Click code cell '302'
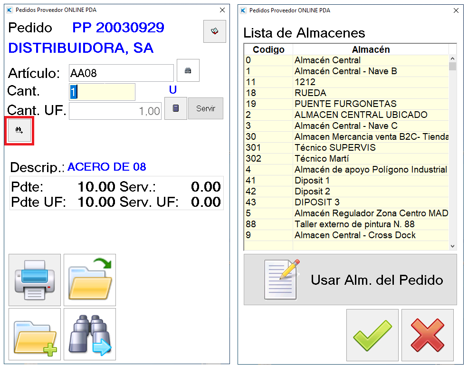 coord(268,159)
